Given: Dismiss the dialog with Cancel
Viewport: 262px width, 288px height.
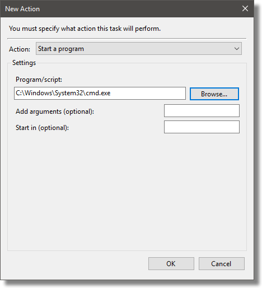Looking at the screenshot, I should pyautogui.click(x=222, y=263).
